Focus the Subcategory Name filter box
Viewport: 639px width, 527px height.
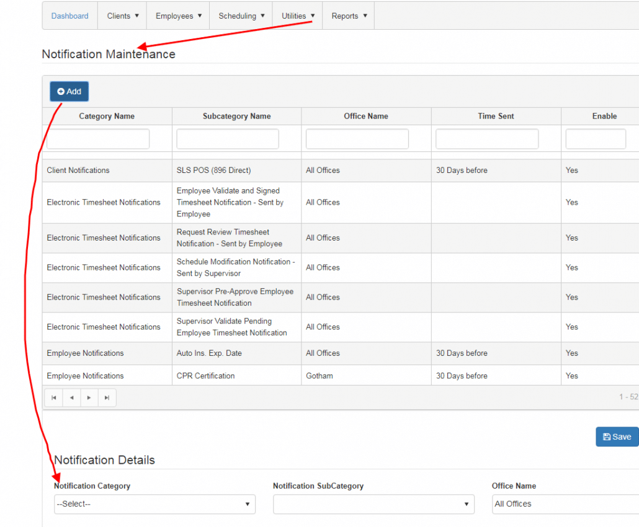tap(228, 139)
